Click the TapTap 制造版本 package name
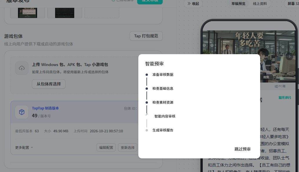Screen dimensions: 299x172 [x=45, y=108]
